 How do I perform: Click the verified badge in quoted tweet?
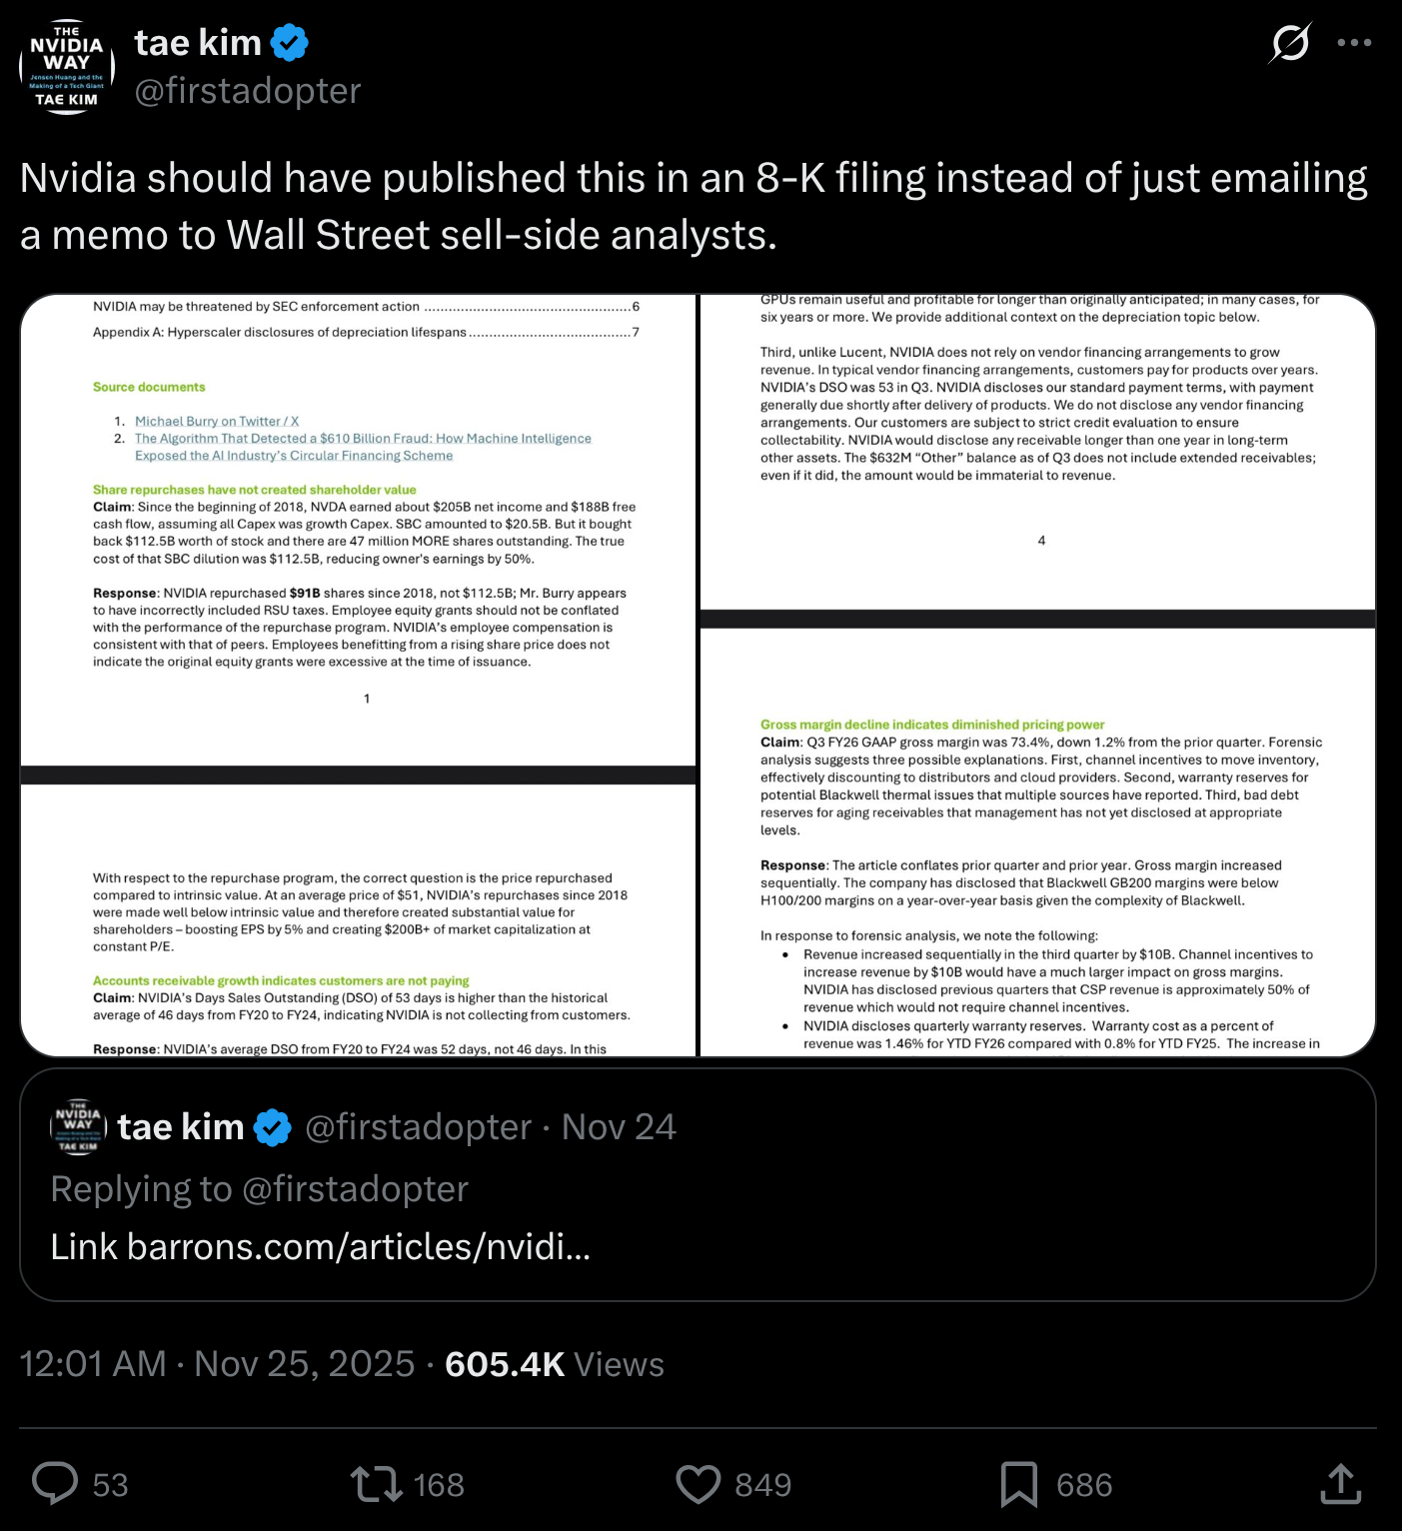272,1127
